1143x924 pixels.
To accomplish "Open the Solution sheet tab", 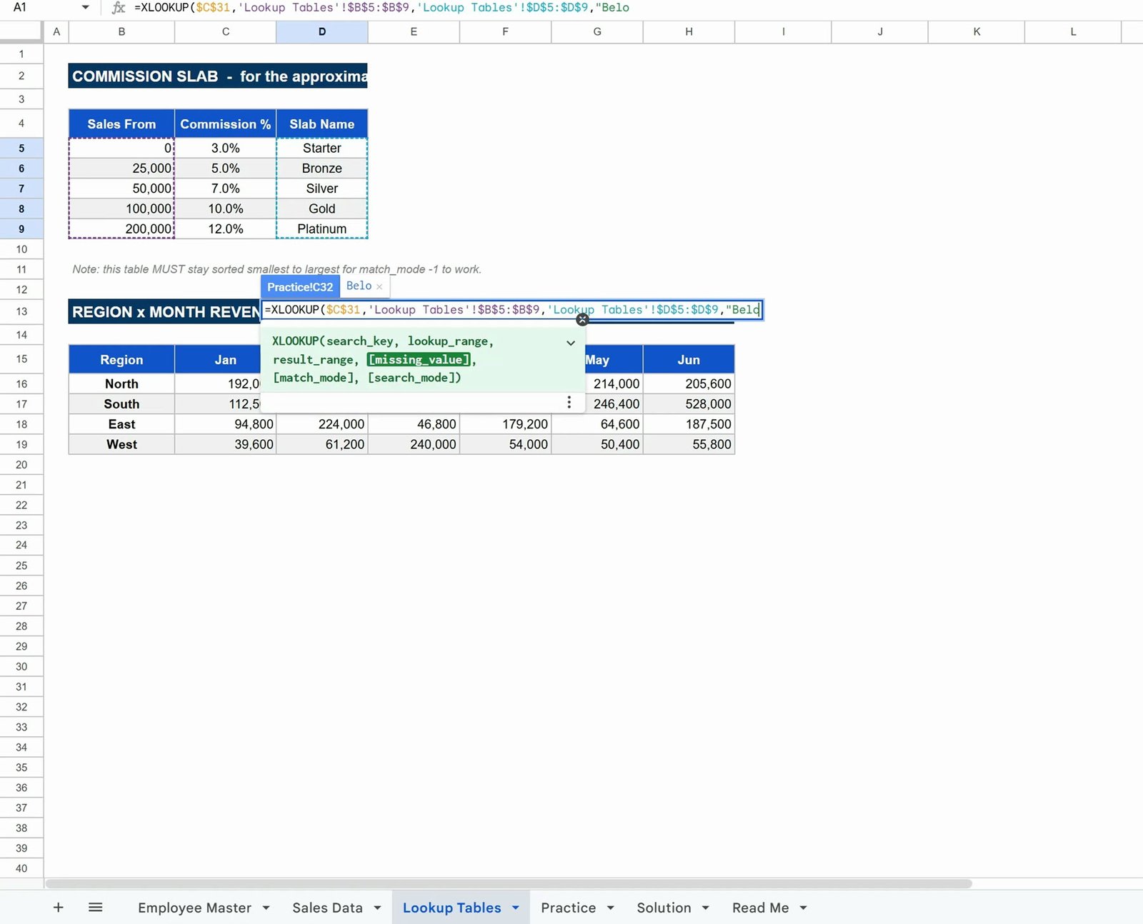I will [664, 908].
